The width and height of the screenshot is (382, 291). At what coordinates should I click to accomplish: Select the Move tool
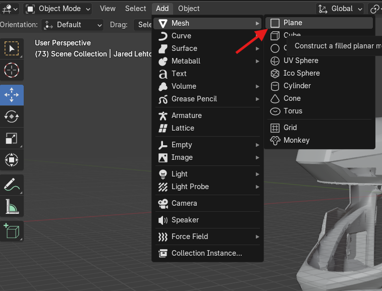(x=12, y=95)
